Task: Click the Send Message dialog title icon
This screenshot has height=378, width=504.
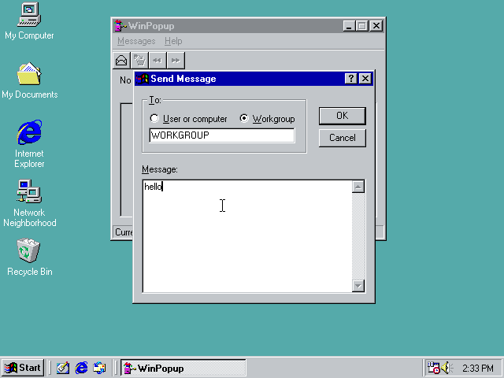Action: [x=142, y=79]
